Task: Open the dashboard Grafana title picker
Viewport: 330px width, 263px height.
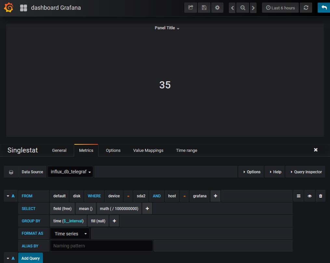Action: 56,8
